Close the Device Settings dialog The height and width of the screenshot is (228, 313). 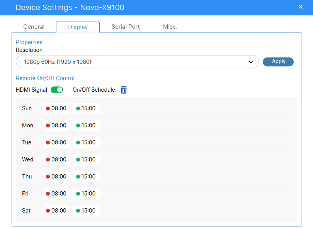(x=301, y=7)
